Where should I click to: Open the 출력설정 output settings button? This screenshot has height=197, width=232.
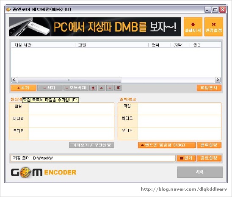coord(209,145)
